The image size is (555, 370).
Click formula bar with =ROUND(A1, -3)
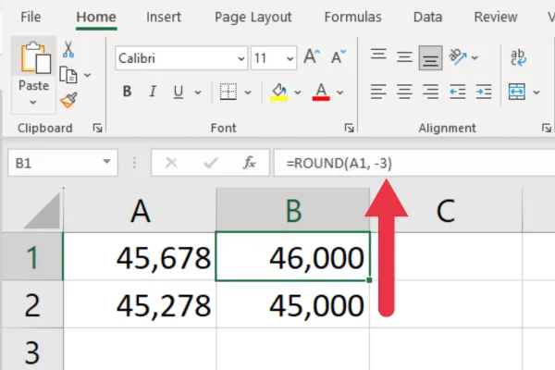click(414, 163)
